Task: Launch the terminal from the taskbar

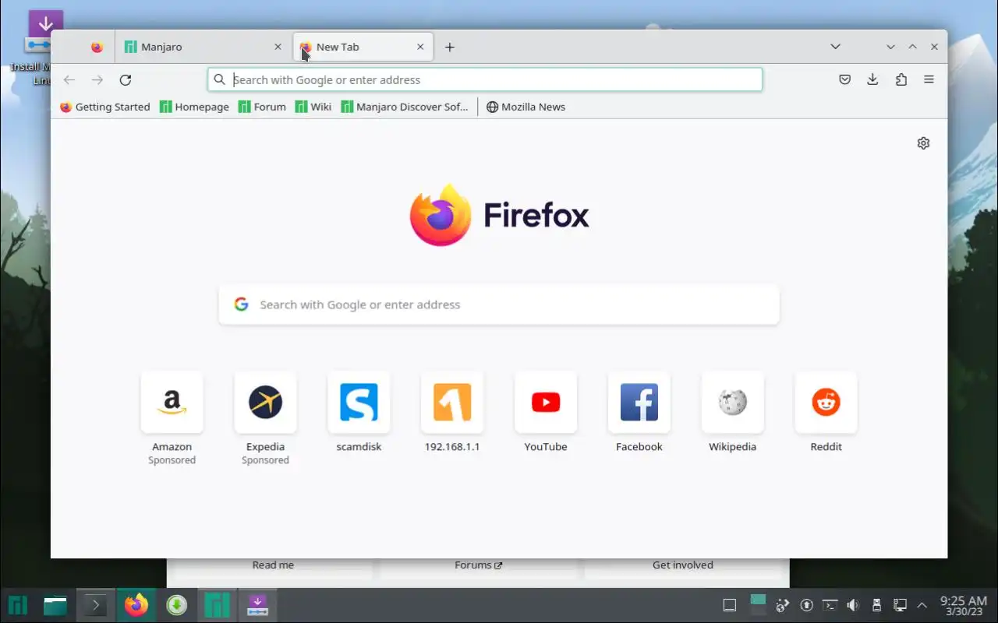Action: pyautogui.click(x=95, y=605)
